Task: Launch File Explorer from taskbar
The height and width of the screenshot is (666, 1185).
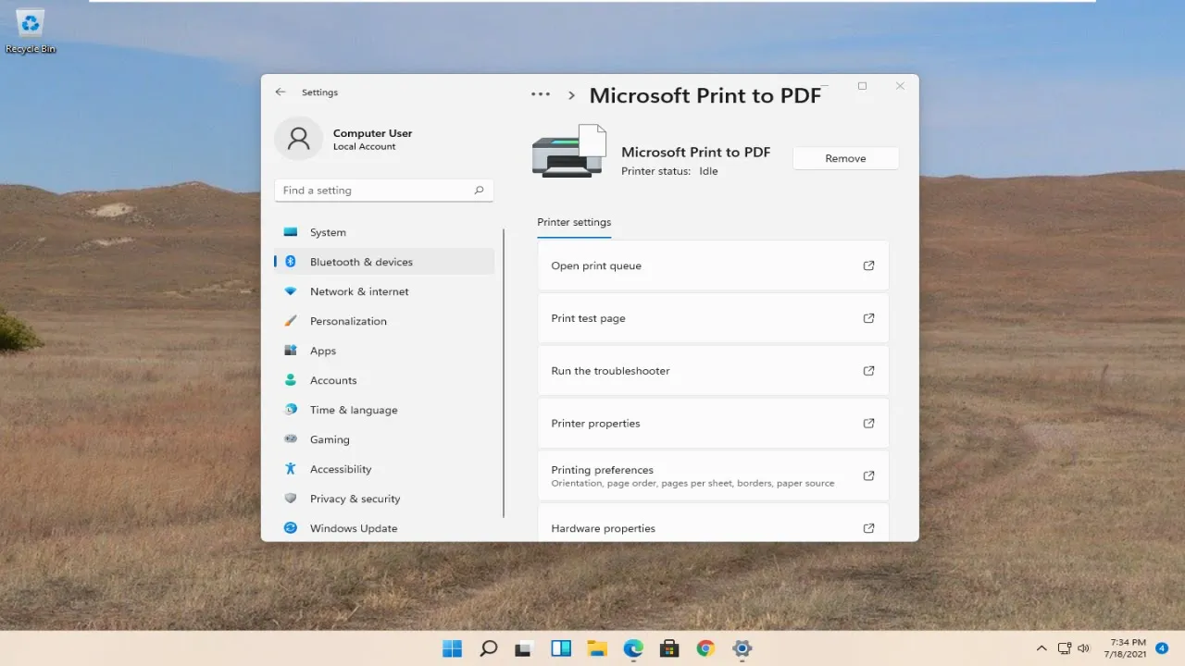Action: click(x=596, y=648)
